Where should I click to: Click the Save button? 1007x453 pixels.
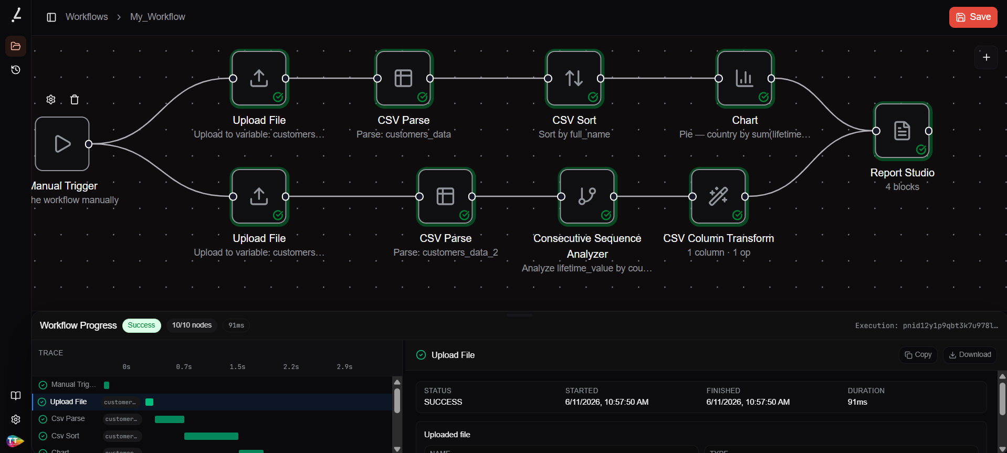973,17
